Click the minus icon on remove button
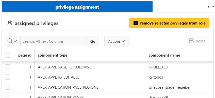Screen dimensions: 215x98 click(136, 23)
